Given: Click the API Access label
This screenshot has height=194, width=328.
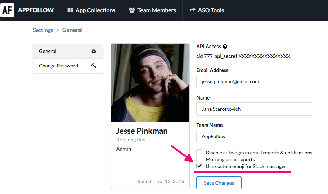Looking at the screenshot, I should tap(208, 47).
